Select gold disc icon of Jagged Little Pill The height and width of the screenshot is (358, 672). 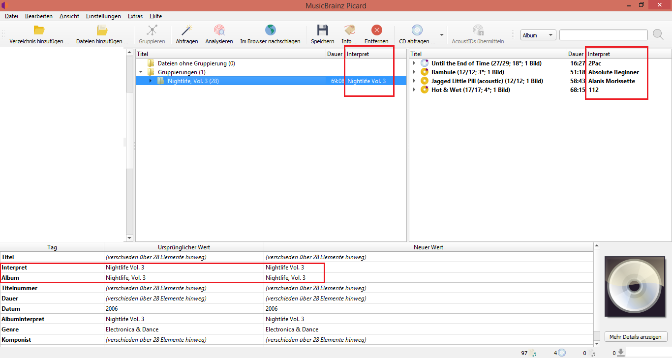(425, 81)
